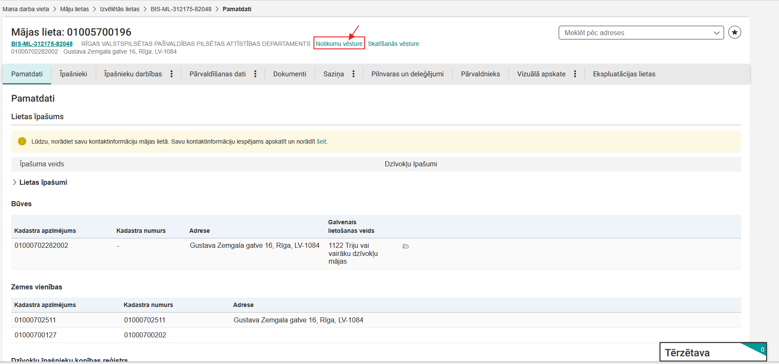
Task: Click the BIS-ML-312175-82048 case link
Action: pyautogui.click(x=42, y=44)
